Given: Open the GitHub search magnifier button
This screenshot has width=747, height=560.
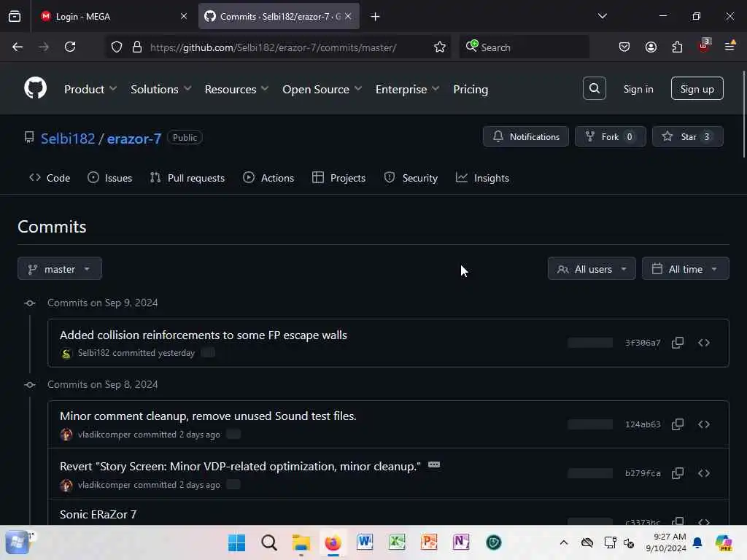Looking at the screenshot, I should coord(594,88).
